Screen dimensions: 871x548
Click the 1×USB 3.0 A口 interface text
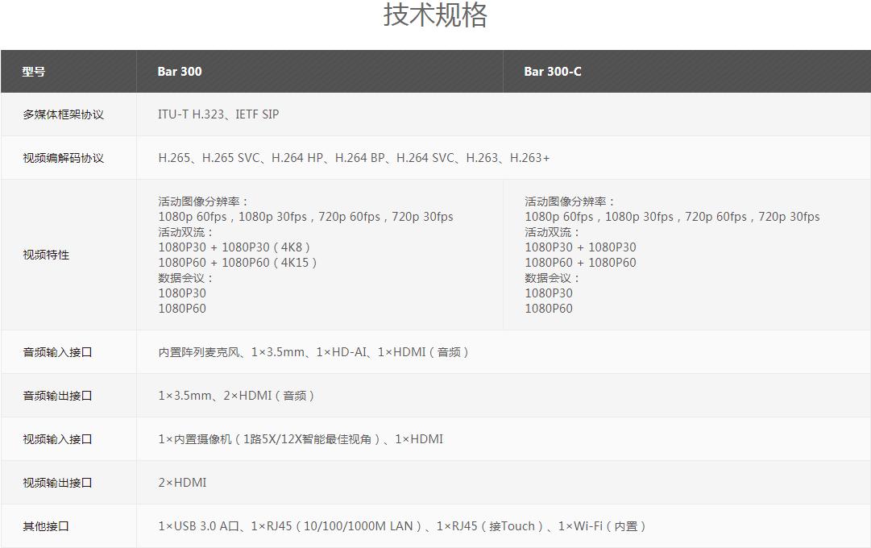200,526
